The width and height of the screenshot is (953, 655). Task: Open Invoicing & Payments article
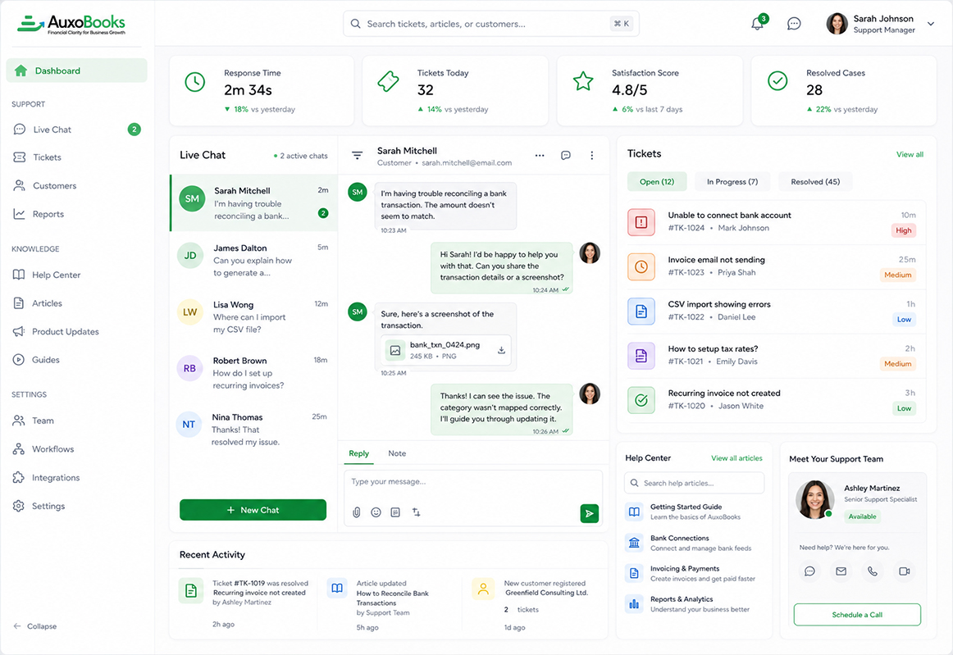[694, 573]
